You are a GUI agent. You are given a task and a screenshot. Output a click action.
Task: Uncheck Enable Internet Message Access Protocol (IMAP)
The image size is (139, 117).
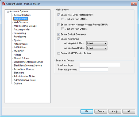pyautogui.click(x=59, y=25)
